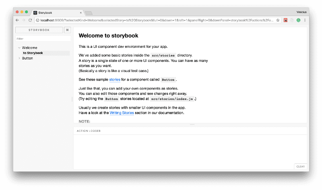Open the new tab button
The width and height of the screenshot is (322, 190).
point(89,13)
